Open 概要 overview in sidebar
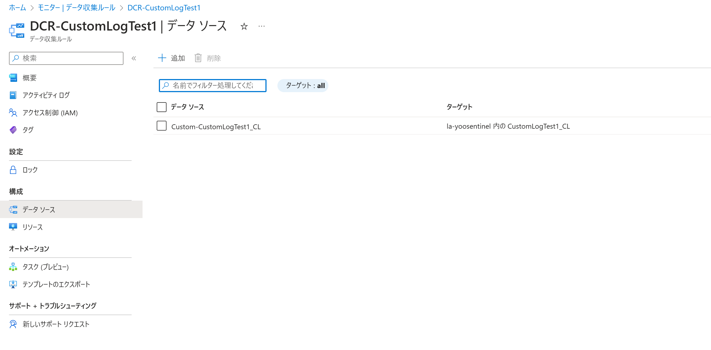This screenshot has height=350, width=711. (29, 78)
